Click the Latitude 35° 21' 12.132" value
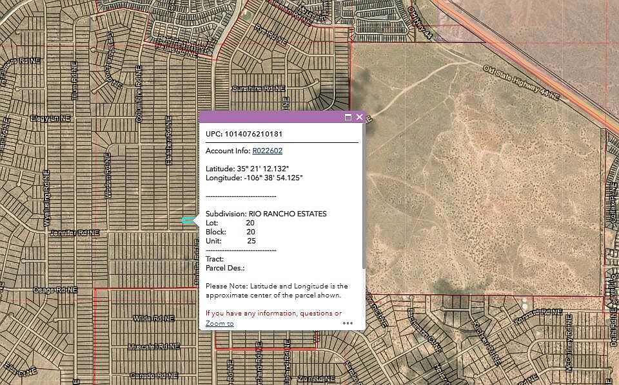Screen dimensions: 619x385 tap(248, 169)
